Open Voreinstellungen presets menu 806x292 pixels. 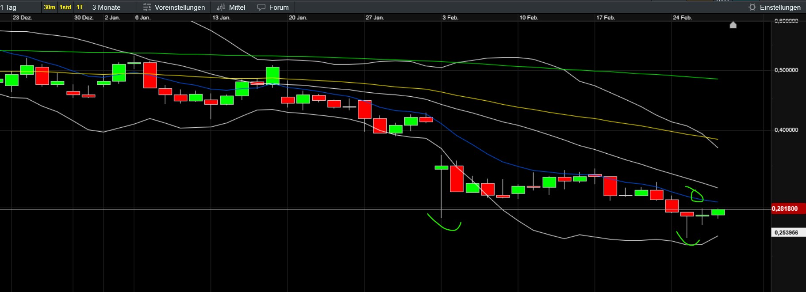click(x=174, y=8)
